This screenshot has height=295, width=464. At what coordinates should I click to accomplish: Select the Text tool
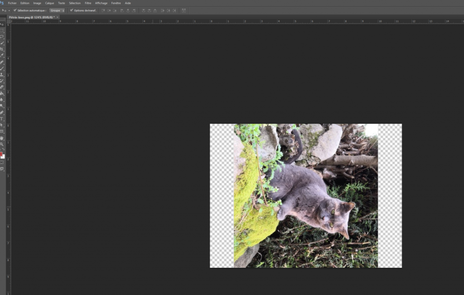pyautogui.click(x=2, y=119)
